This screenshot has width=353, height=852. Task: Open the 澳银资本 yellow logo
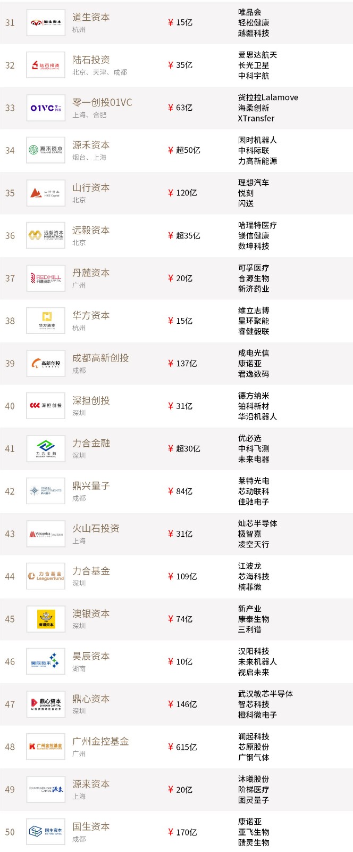(x=46, y=619)
